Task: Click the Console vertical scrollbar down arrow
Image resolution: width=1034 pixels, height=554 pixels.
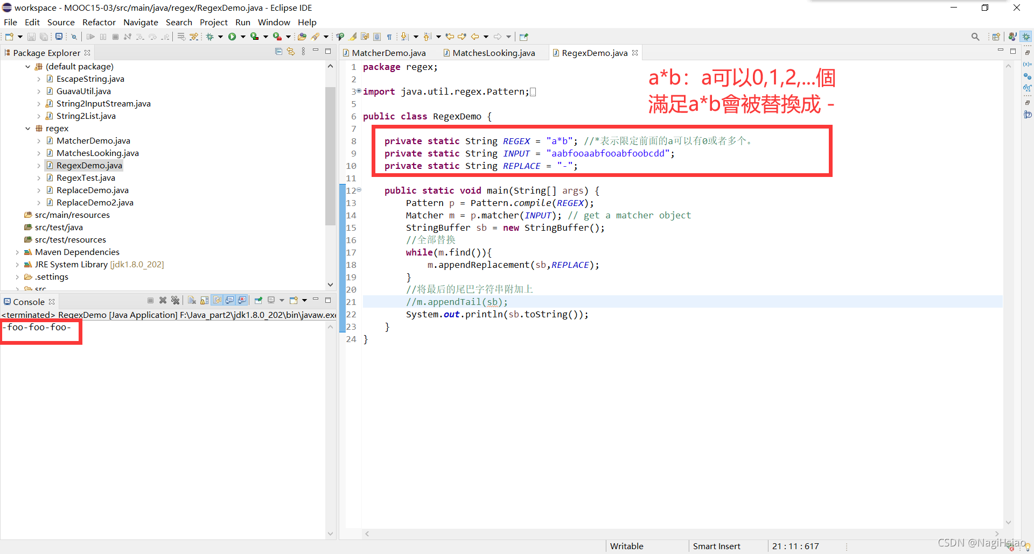Action: [x=330, y=534]
